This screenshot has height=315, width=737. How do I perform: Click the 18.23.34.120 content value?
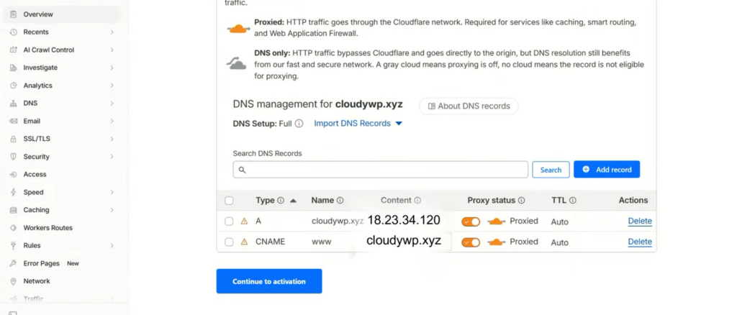click(404, 220)
